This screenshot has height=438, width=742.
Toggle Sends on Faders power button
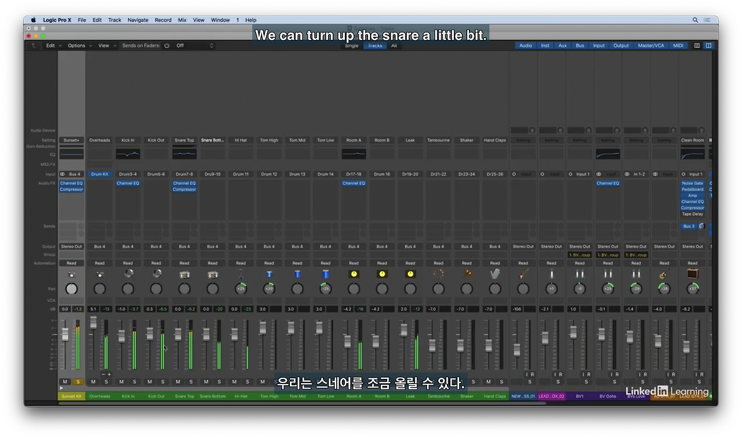[167, 45]
